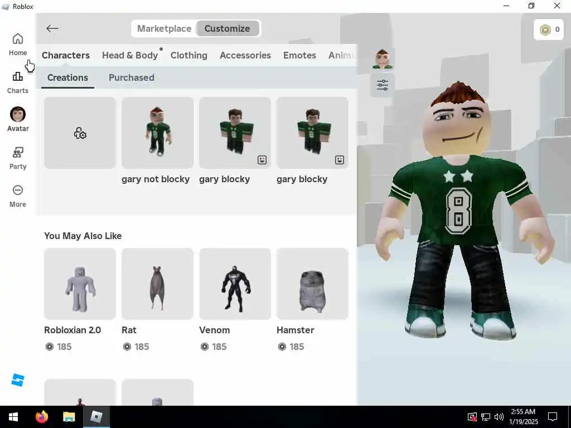Select the Customize toggle

[x=228, y=28]
